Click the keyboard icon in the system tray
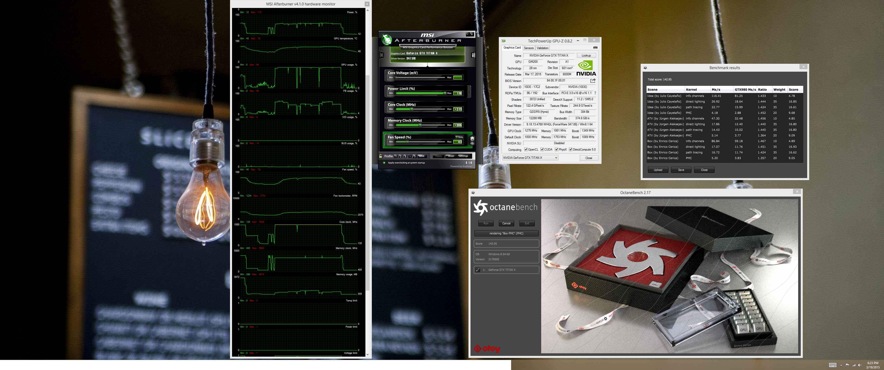Image resolution: width=884 pixels, height=370 pixels. tap(833, 365)
